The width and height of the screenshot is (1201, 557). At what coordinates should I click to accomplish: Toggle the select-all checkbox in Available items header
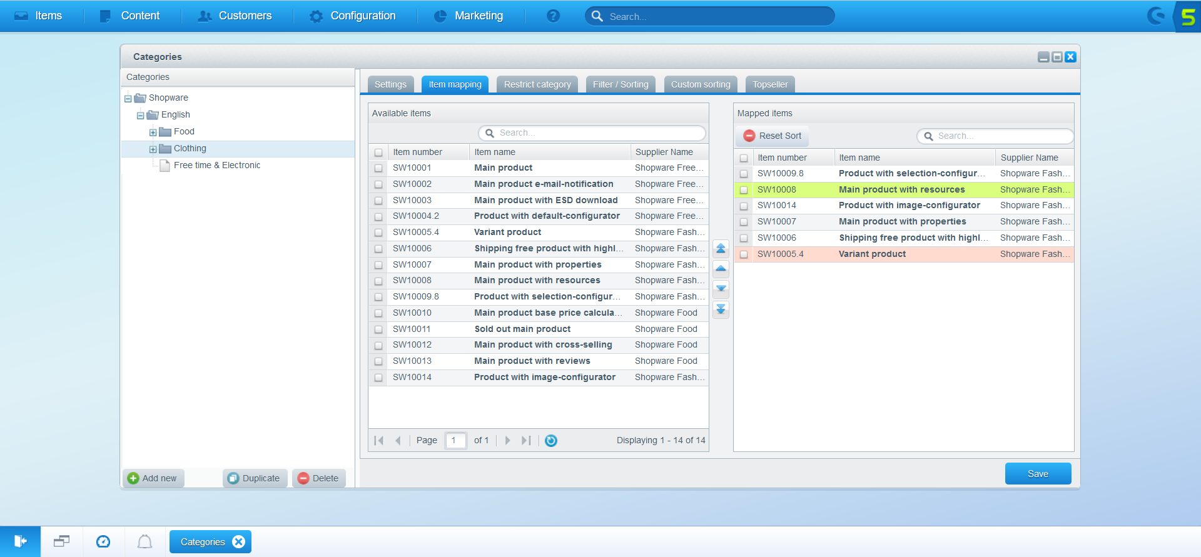click(x=378, y=153)
